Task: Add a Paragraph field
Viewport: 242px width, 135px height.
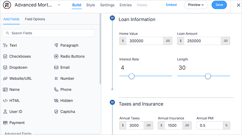Action: tap(66, 45)
